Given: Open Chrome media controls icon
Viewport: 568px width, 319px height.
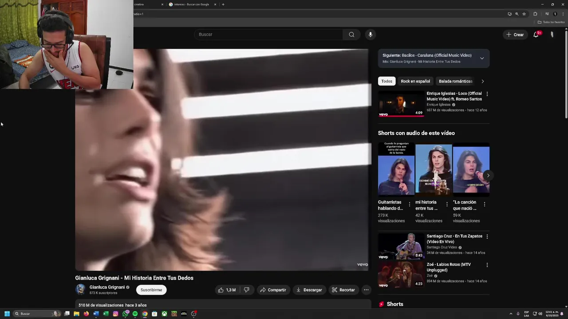Looking at the screenshot, I should click(547, 14).
